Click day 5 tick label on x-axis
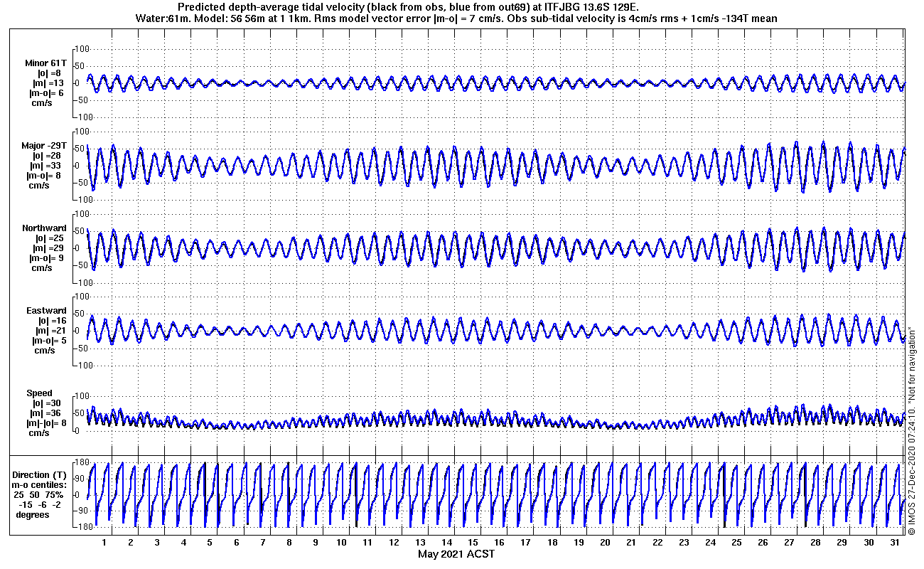The height and width of the screenshot is (569, 924). (x=210, y=542)
